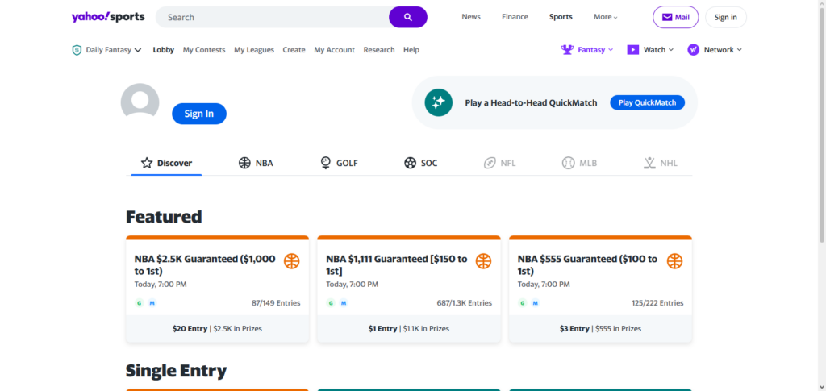This screenshot has height=391, width=826.
Task: Click the blue Sign In button
Action: pyautogui.click(x=199, y=114)
